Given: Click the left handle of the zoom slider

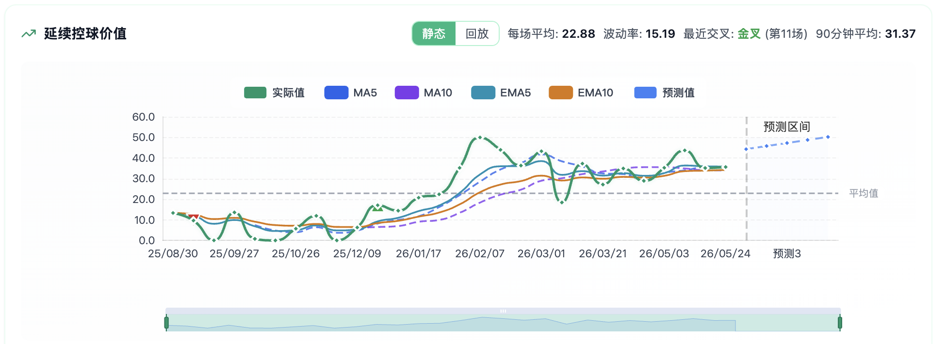Looking at the screenshot, I should point(166,323).
